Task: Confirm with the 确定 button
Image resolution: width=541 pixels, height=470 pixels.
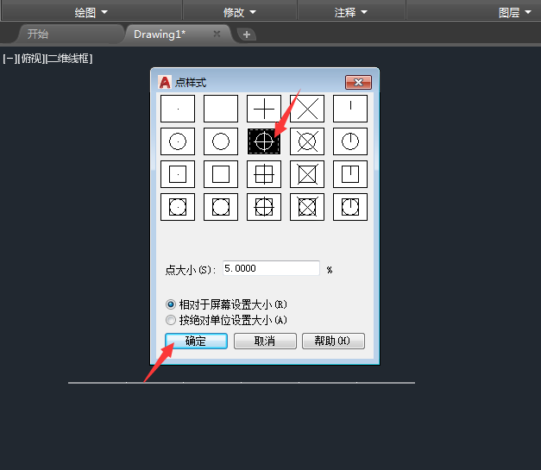Action: point(196,341)
